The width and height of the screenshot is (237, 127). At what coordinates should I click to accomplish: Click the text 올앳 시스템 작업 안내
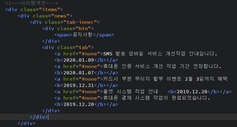[x=131, y=92]
